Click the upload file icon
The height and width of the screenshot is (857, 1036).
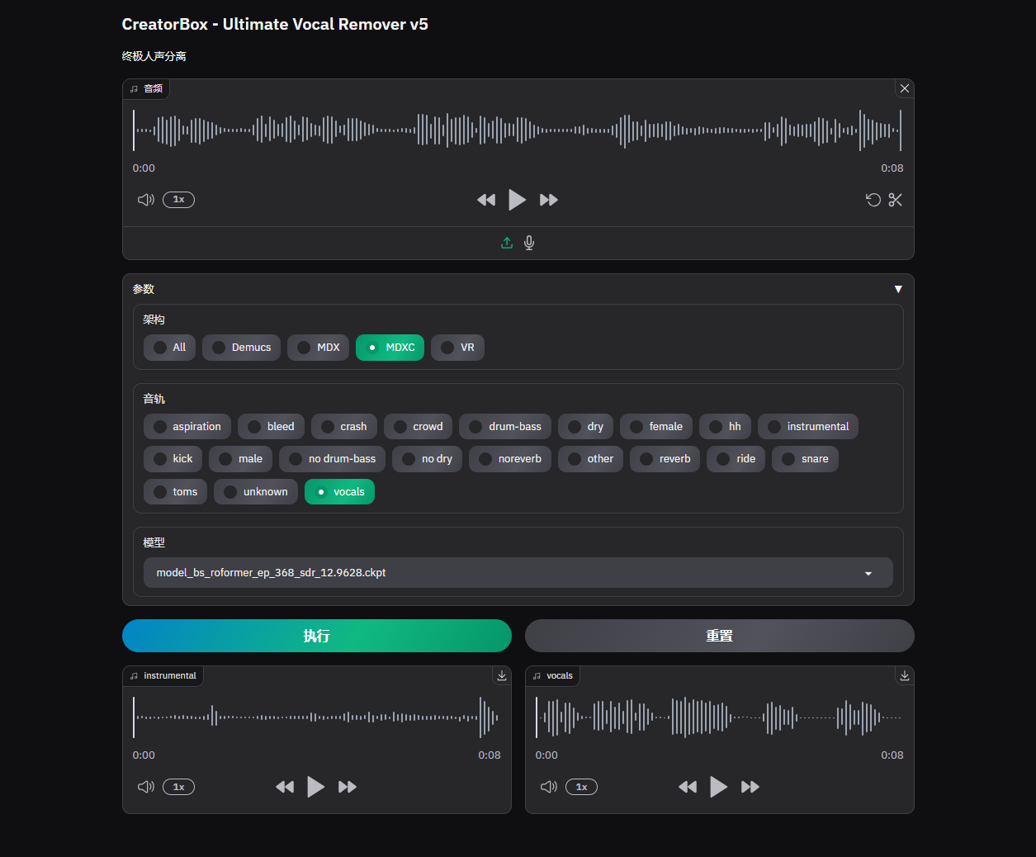507,243
